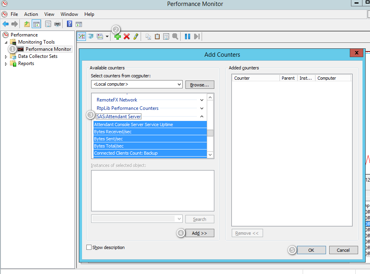Open the Window menu

69,14
